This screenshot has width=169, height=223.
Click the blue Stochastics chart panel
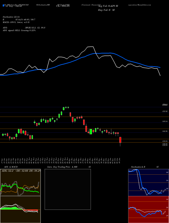click(148, 182)
